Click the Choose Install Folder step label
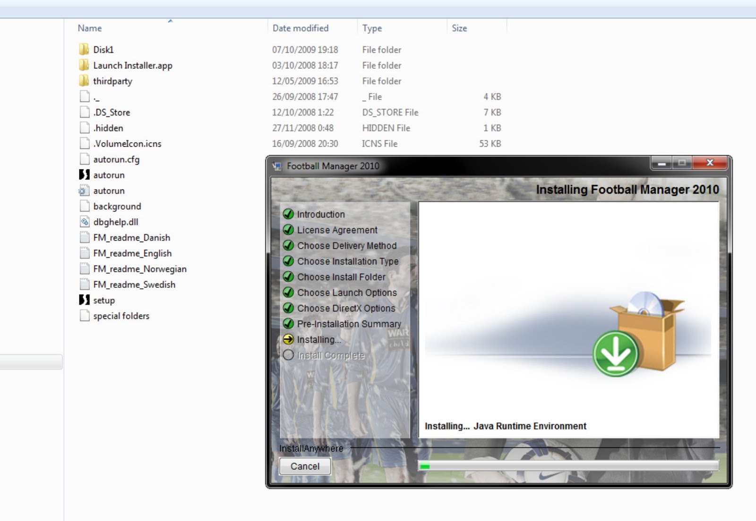 [x=341, y=277]
